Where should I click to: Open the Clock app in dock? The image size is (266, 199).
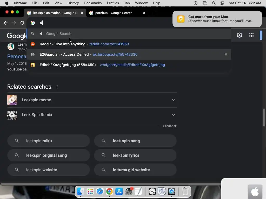(x=152, y=191)
